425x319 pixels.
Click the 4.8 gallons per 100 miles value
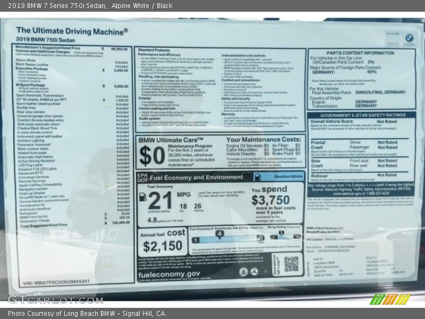coord(152,220)
